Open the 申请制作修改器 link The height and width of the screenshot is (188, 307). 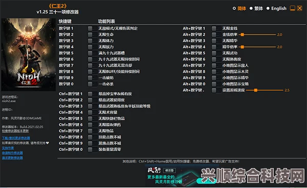tap(12, 153)
